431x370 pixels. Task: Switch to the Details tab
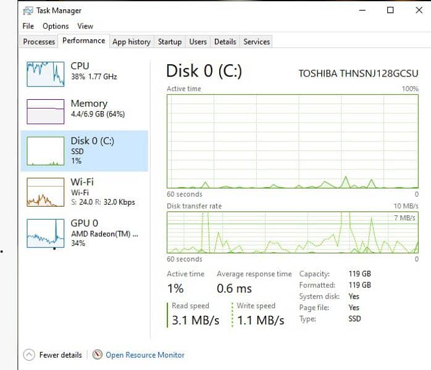225,42
